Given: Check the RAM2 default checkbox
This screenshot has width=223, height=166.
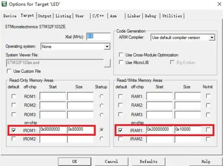Looking at the screenshot, I should (x=120, y=105).
